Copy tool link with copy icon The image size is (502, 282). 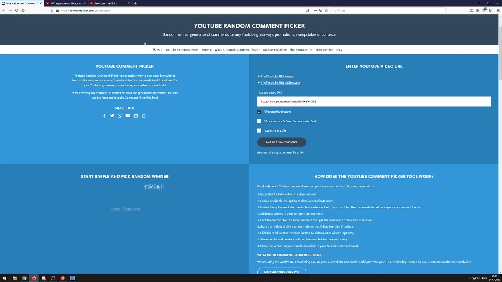tap(144, 116)
